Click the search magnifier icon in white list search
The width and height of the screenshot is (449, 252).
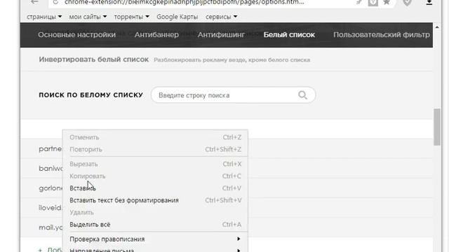[x=302, y=95]
